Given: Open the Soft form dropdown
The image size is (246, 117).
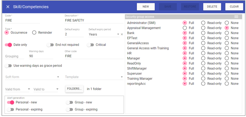Looking at the screenshot, I should [32, 77].
